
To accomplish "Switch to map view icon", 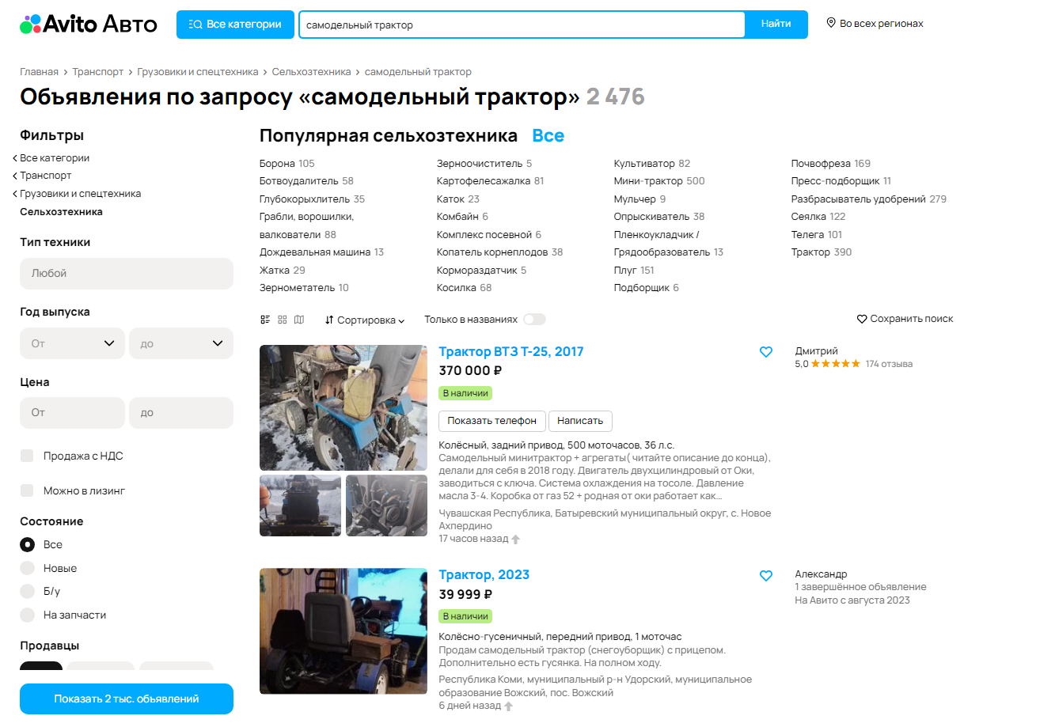I will click(299, 320).
